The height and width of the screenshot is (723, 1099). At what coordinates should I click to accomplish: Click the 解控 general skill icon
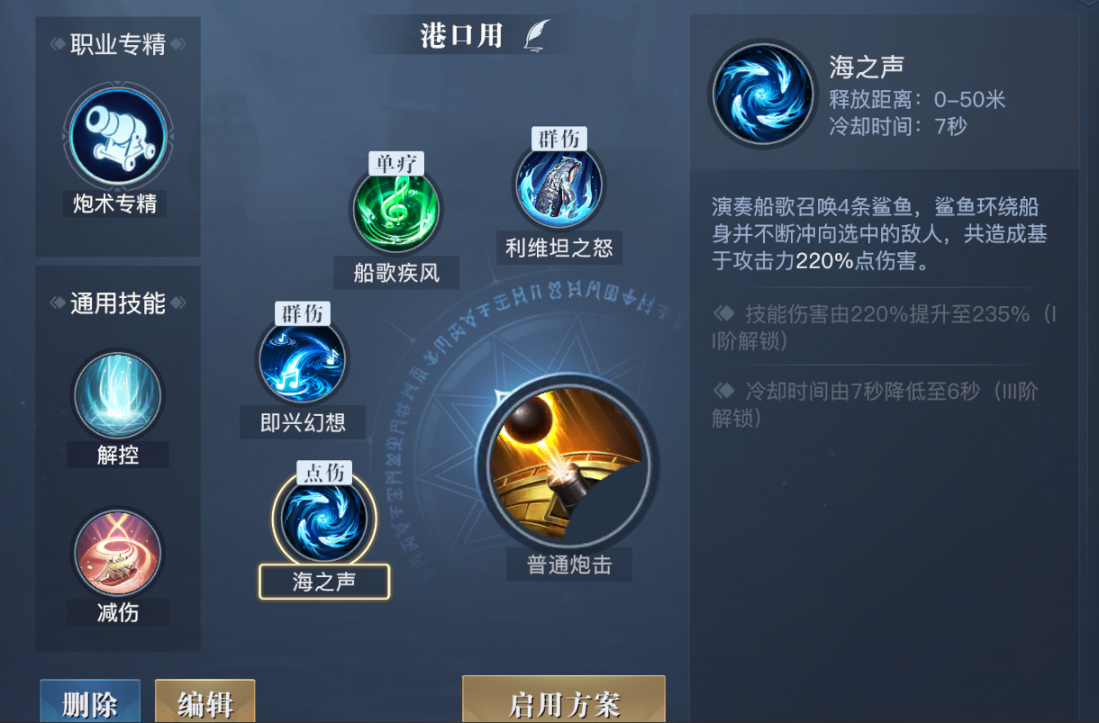pyautogui.click(x=117, y=396)
